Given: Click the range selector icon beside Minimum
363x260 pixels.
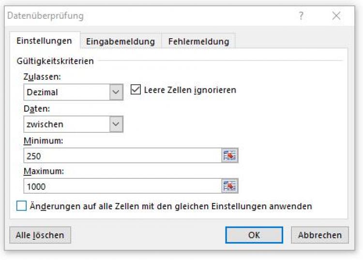Looking at the screenshot, I should (x=230, y=156).
